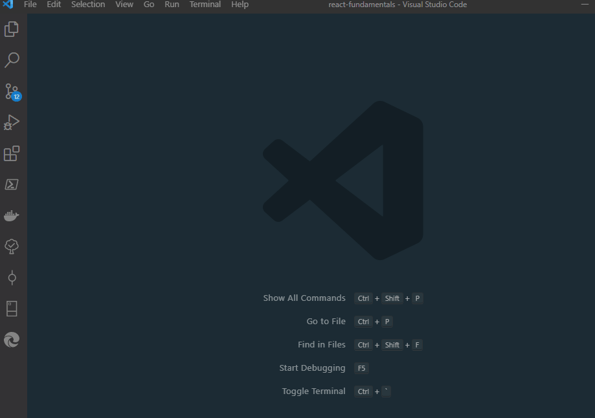Open the Go menu
The height and width of the screenshot is (418, 595).
(x=149, y=5)
